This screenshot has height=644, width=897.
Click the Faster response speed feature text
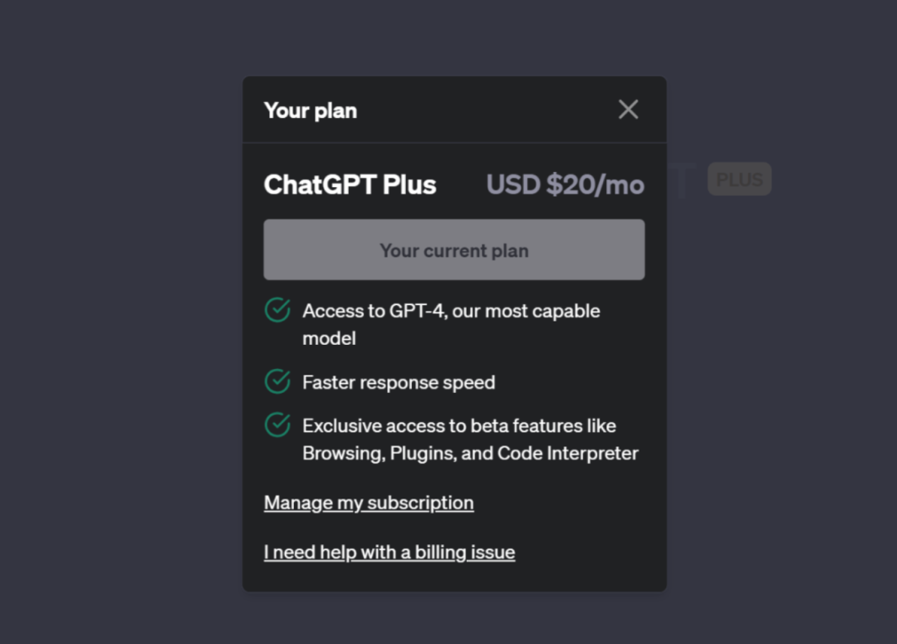coord(399,382)
